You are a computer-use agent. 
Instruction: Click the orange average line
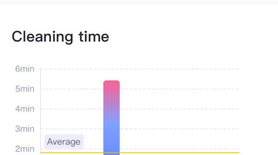coord(174,153)
